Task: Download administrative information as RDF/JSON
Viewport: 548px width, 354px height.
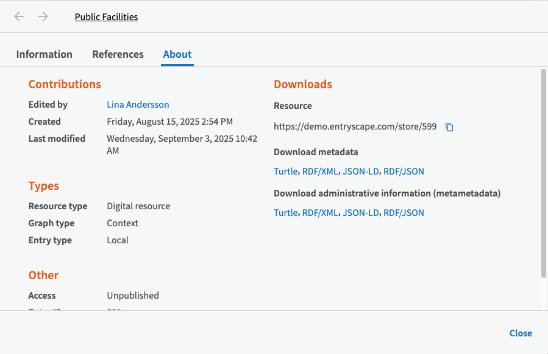Action: coord(404,213)
